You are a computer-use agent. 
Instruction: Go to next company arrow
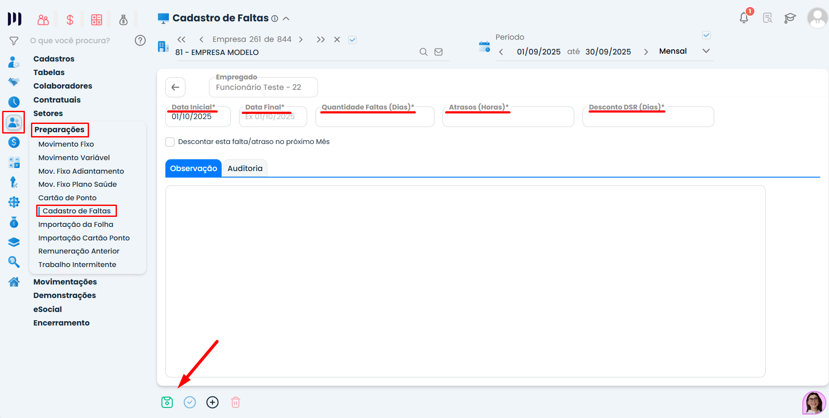click(301, 39)
